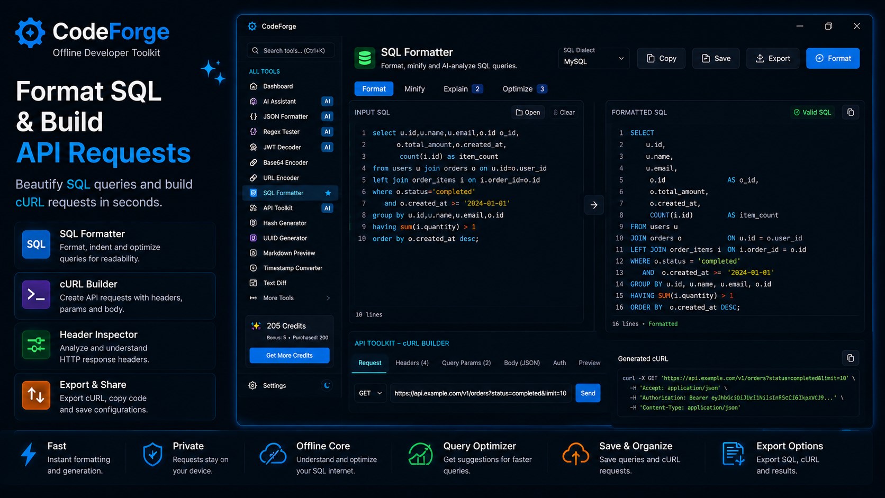Screen dimensions: 885x498
Task: Send the API request with Send button
Action: click(588, 393)
